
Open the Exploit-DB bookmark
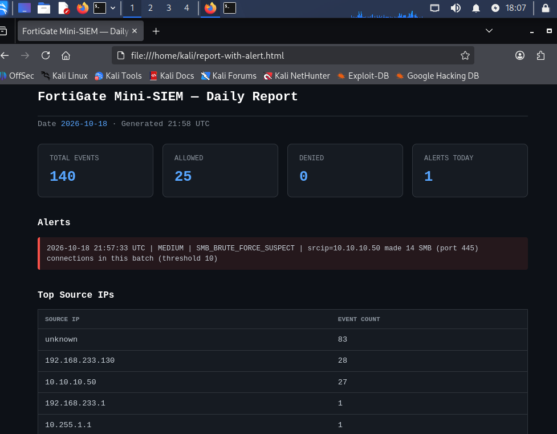(x=363, y=76)
